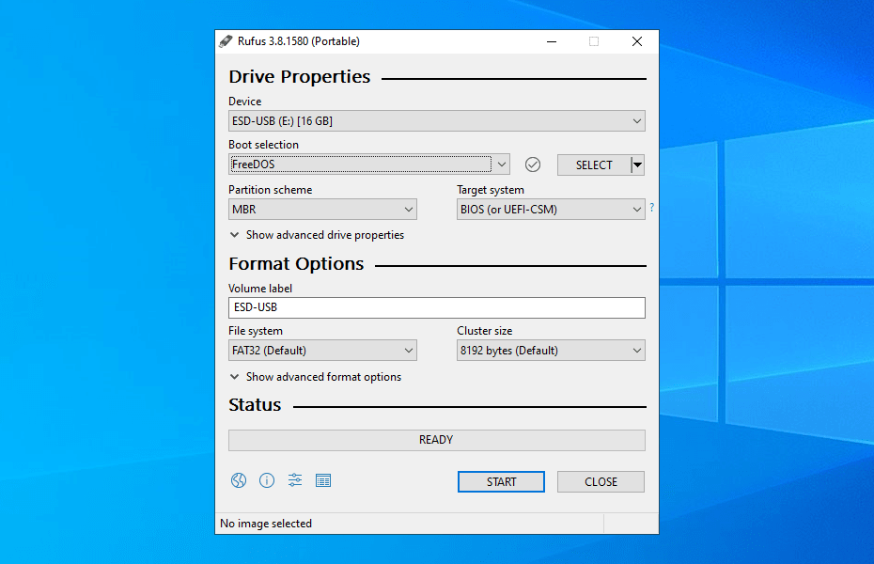Click the Rufus USB icon in title bar
Viewport: 874px width, 564px height.
pos(226,41)
